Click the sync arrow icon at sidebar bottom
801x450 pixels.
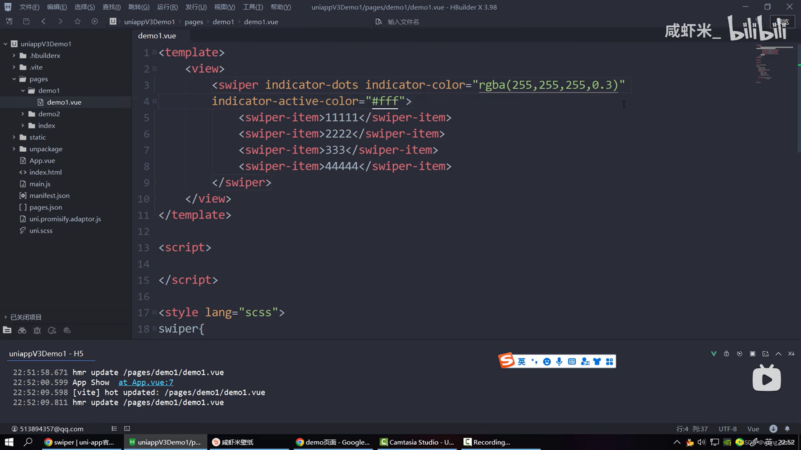pos(52,330)
